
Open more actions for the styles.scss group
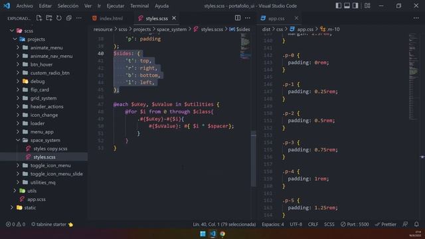pyautogui.click(x=248, y=18)
